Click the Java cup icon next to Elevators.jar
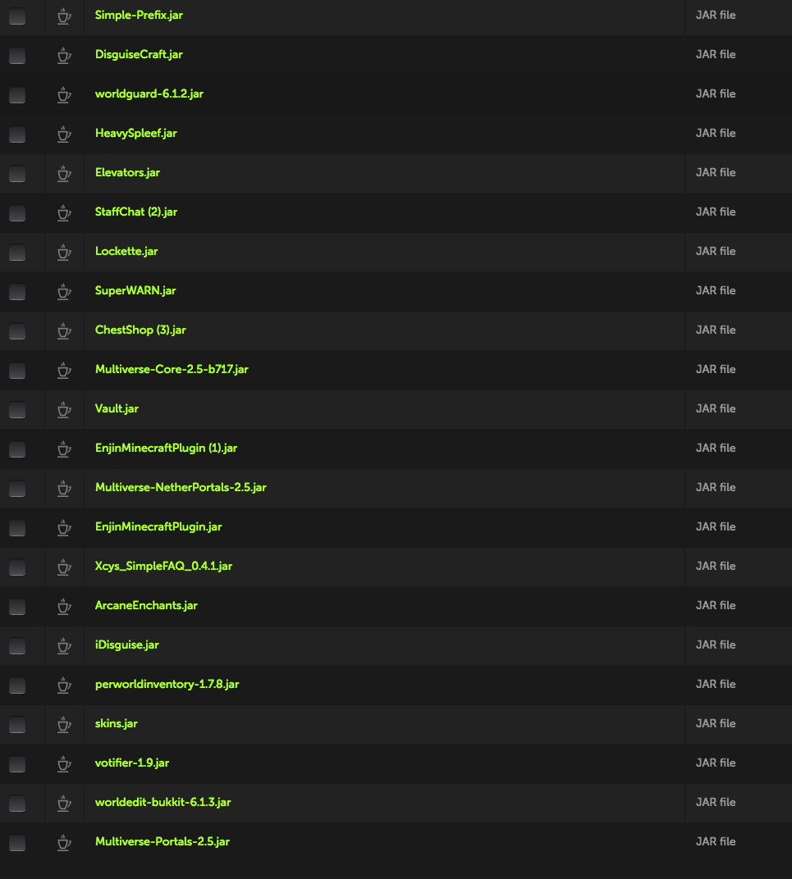Viewport: 792px width, 879px height. pos(64,174)
